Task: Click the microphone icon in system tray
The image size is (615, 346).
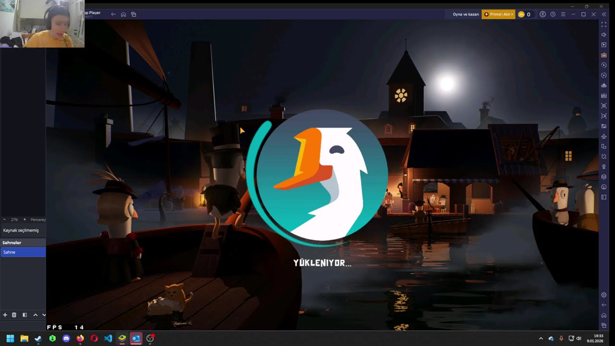Action: click(561, 338)
